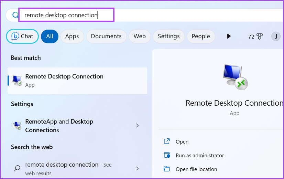Select the Settings filter tab
Screen dimensions: 284x179
[x=169, y=36]
